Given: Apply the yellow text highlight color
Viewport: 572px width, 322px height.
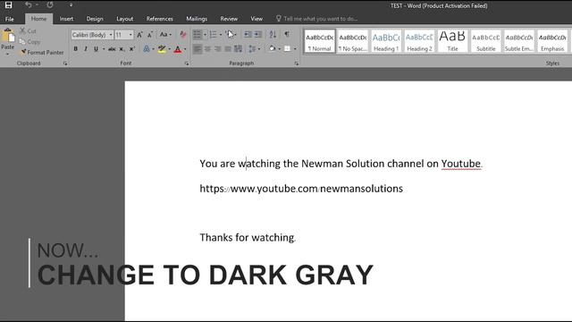Looking at the screenshot, I should click(162, 49).
